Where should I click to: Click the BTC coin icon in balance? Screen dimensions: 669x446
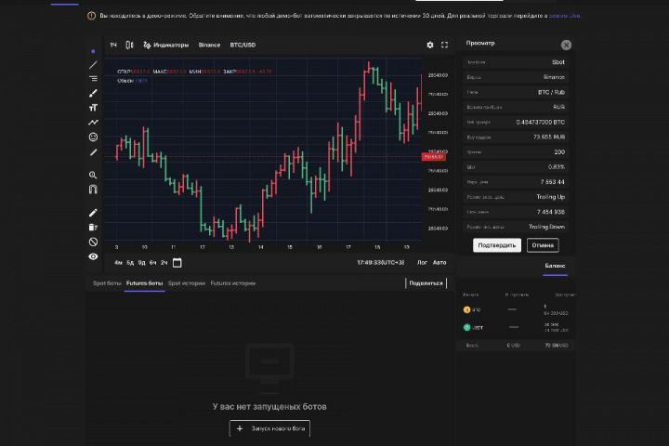466,309
